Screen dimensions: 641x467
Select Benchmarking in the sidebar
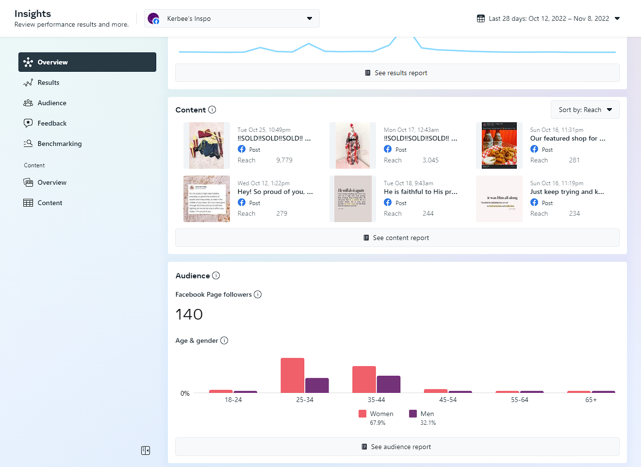click(87, 144)
